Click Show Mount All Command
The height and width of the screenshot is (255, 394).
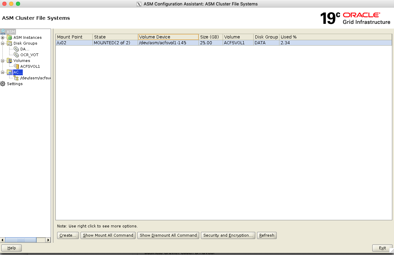(108, 235)
